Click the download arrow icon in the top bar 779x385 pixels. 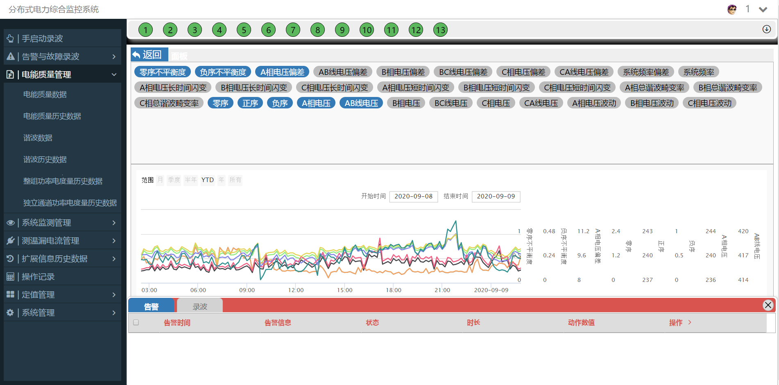766,29
